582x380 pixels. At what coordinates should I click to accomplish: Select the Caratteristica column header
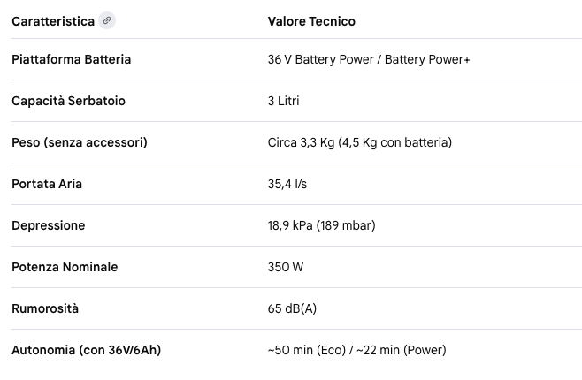pos(53,21)
